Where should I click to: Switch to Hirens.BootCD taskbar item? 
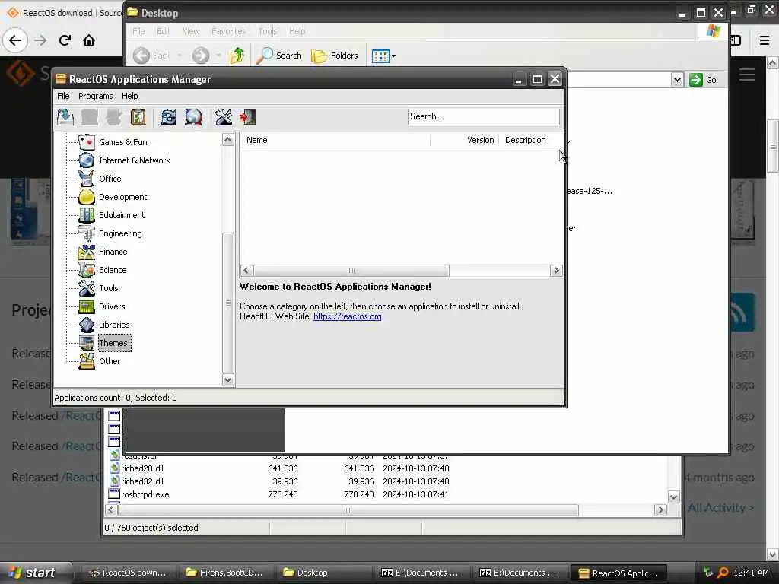(x=225, y=573)
